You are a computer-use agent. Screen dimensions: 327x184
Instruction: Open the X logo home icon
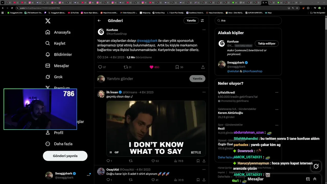click(x=48, y=21)
